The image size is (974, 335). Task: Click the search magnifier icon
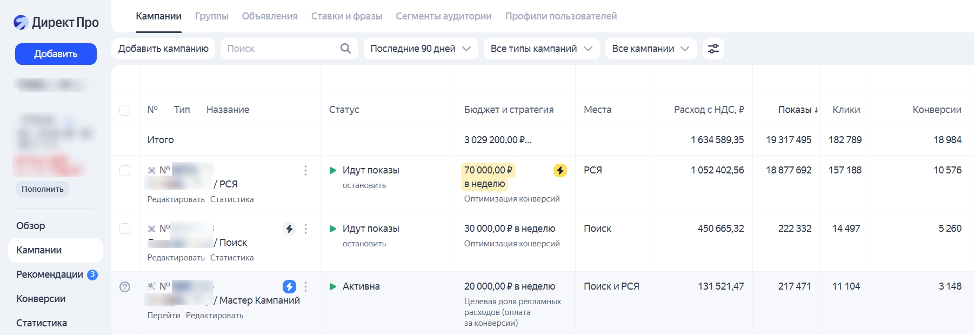pos(345,49)
